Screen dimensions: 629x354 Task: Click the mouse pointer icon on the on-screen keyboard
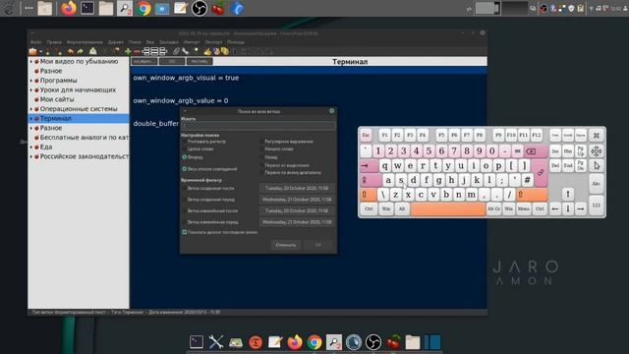pos(597,165)
